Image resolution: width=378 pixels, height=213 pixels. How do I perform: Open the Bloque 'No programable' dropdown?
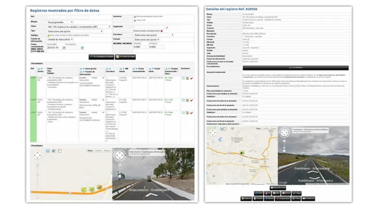tap(60, 22)
